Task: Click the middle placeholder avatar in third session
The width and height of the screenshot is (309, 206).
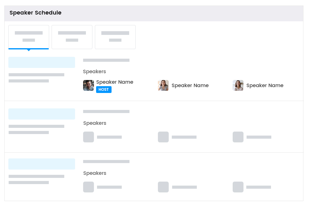Action: [163, 187]
